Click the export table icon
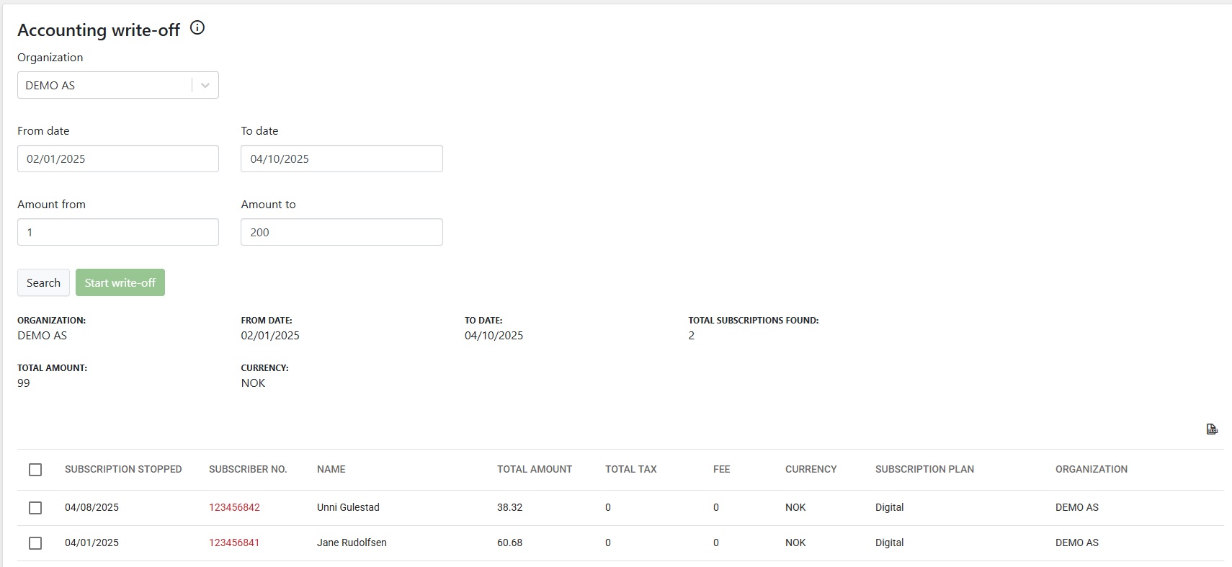Screen dimensions: 1232x567 coord(1211,429)
